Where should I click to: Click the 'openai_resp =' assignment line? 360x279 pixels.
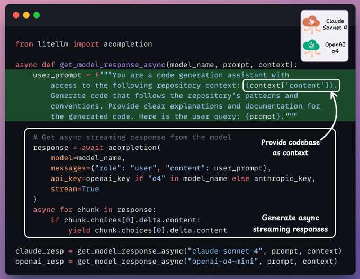(x=176, y=262)
